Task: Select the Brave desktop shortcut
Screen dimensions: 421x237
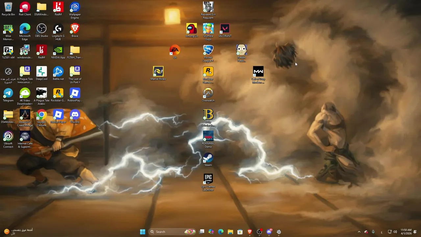Action: click(x=75, y=31)
